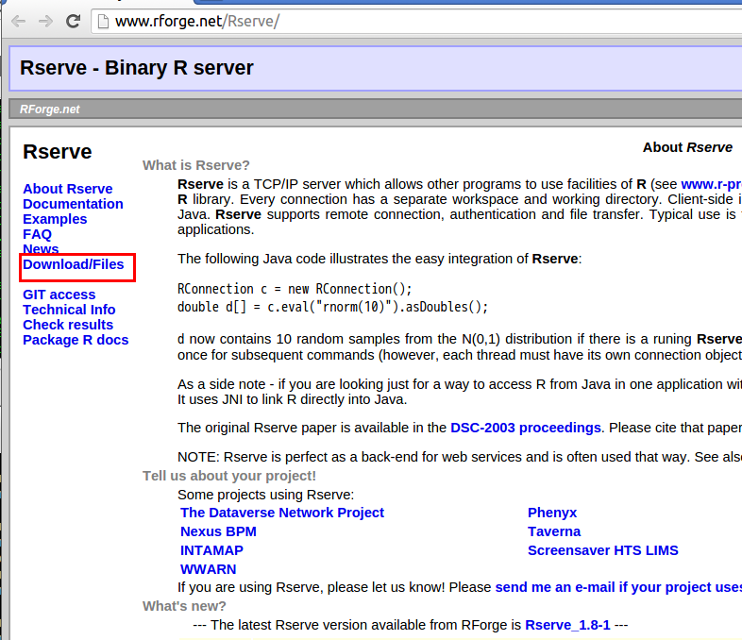
Task: Visit the Phenyx project link
Action: click(x=552, y=513)
